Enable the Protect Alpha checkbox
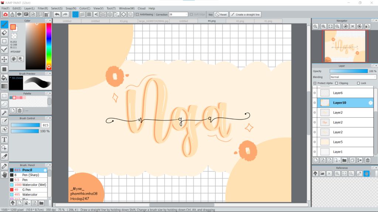The image size is (378, 212). tap(315, 83)
